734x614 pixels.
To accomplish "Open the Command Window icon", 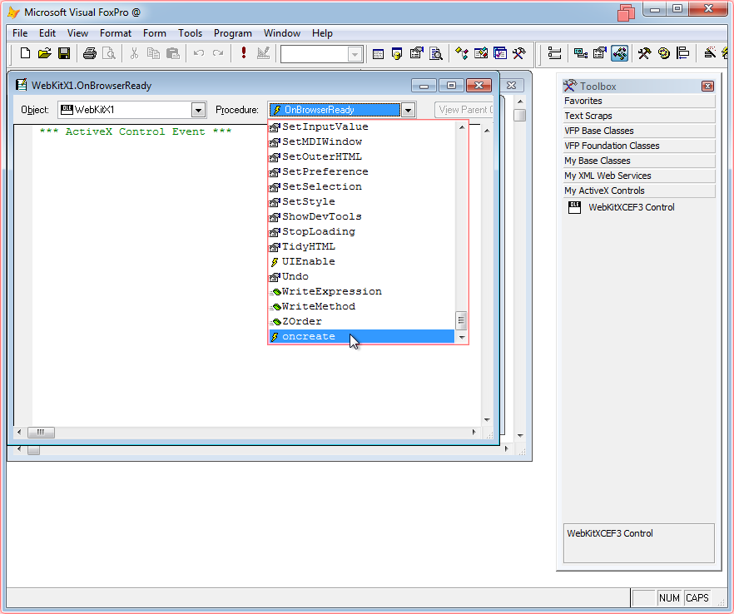I will click(x=378, y=54).
